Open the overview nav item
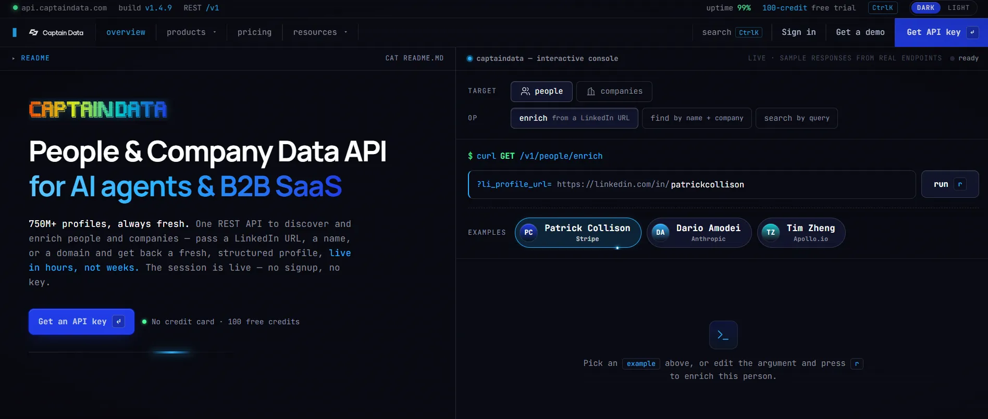 pos(126,32)
